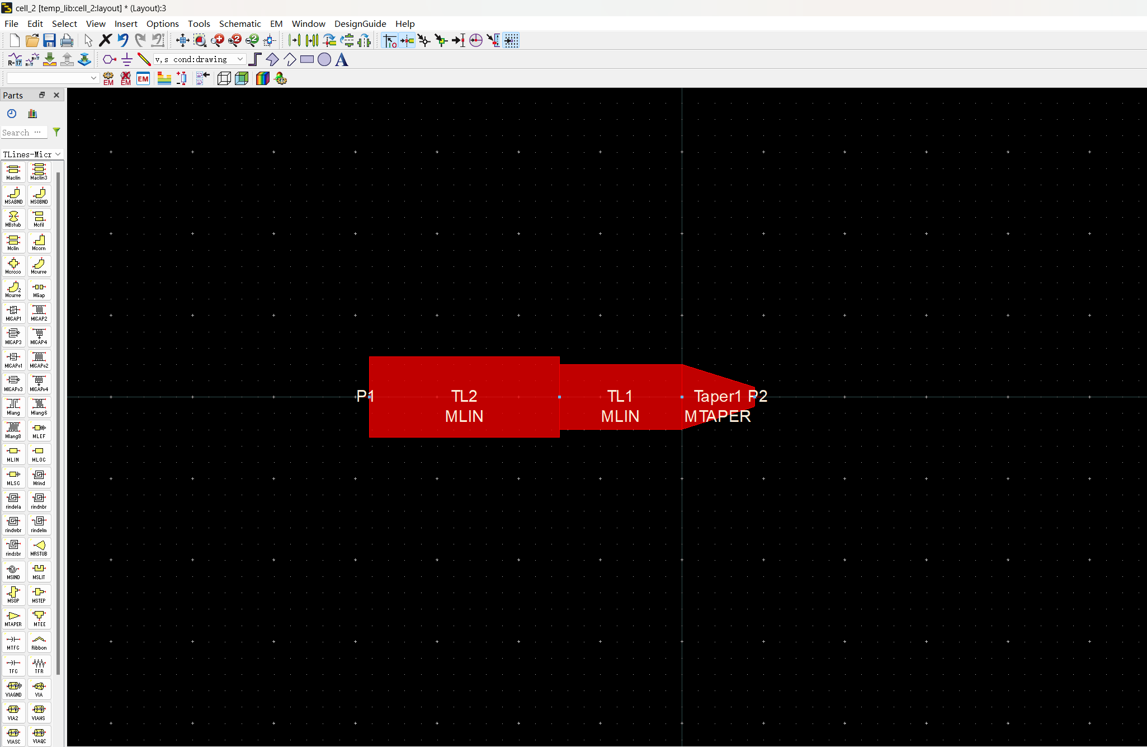
Task: Choose the MLIN part in palette
Action: tap(13, 454)
